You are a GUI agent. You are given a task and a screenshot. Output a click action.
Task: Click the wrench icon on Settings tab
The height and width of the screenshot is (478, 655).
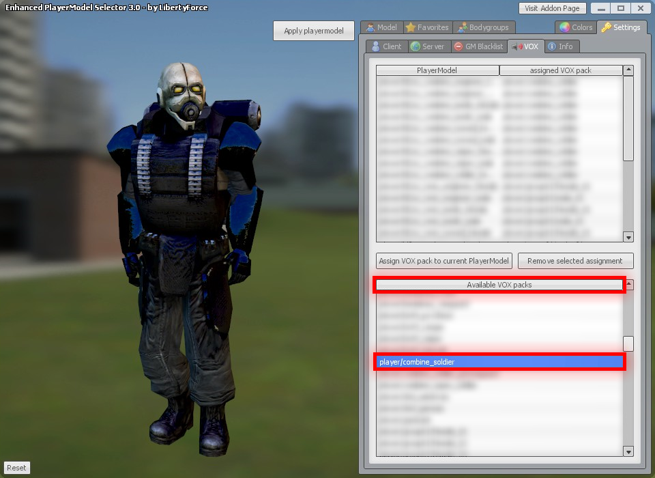(606, 27)
